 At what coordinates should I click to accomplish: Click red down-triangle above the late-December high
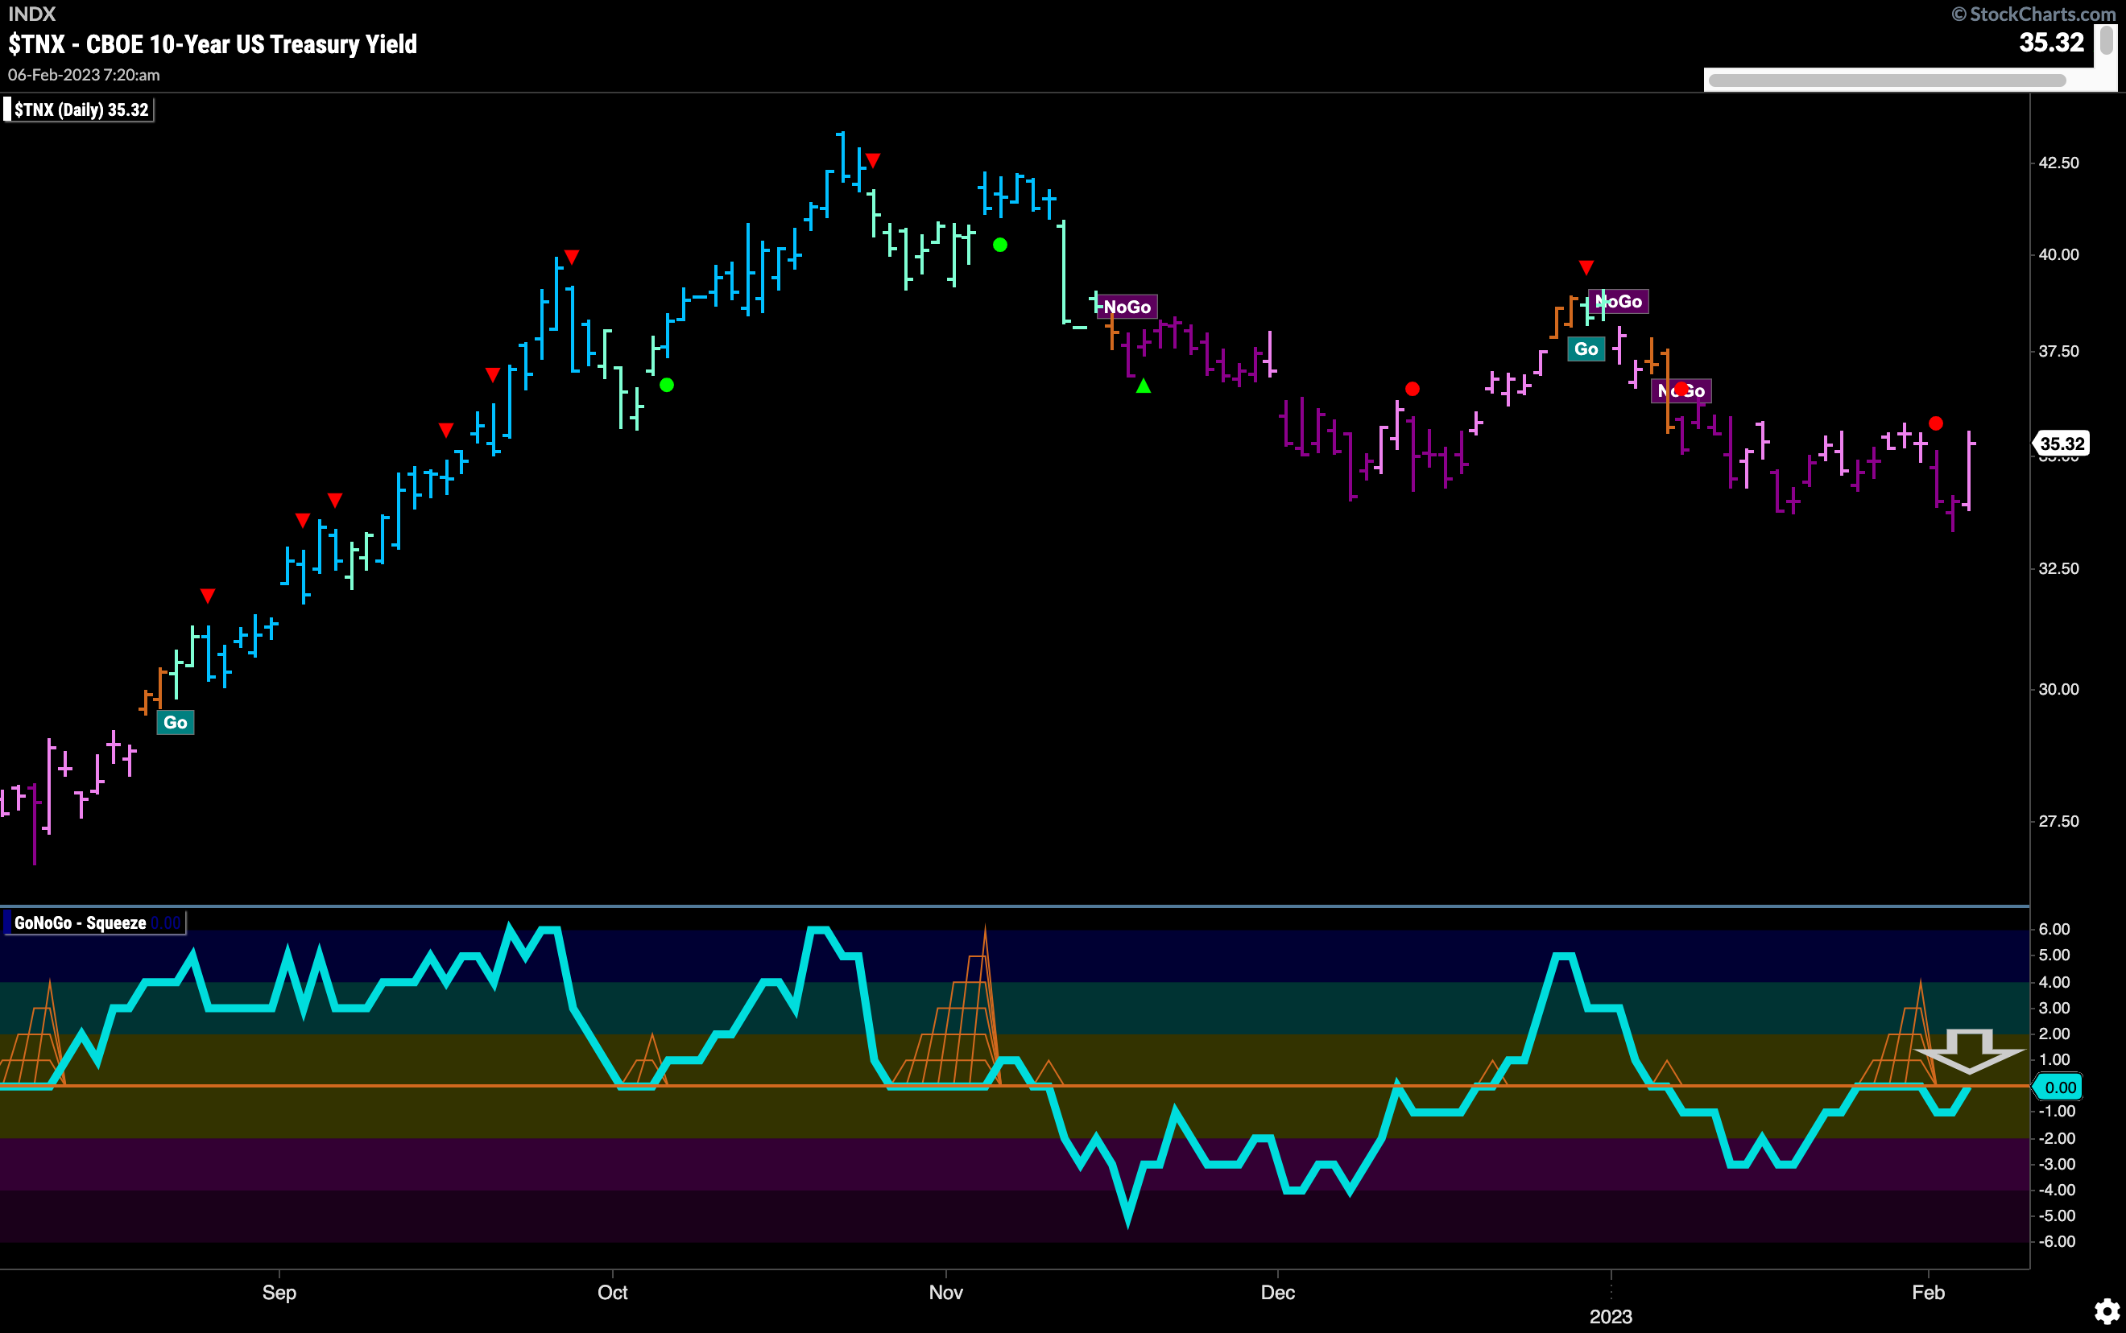[1586, 267]
